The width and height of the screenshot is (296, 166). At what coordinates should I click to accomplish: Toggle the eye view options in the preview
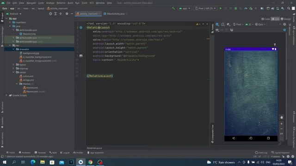click(217, 30)
